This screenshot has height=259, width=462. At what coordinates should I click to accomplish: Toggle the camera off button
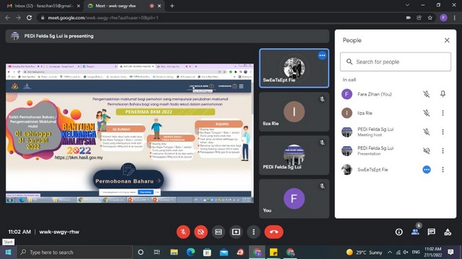[201, 232]
